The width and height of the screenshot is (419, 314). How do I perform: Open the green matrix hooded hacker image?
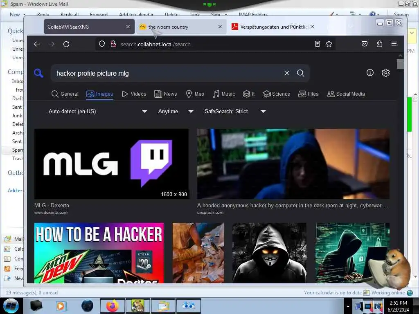pos(352,253)
